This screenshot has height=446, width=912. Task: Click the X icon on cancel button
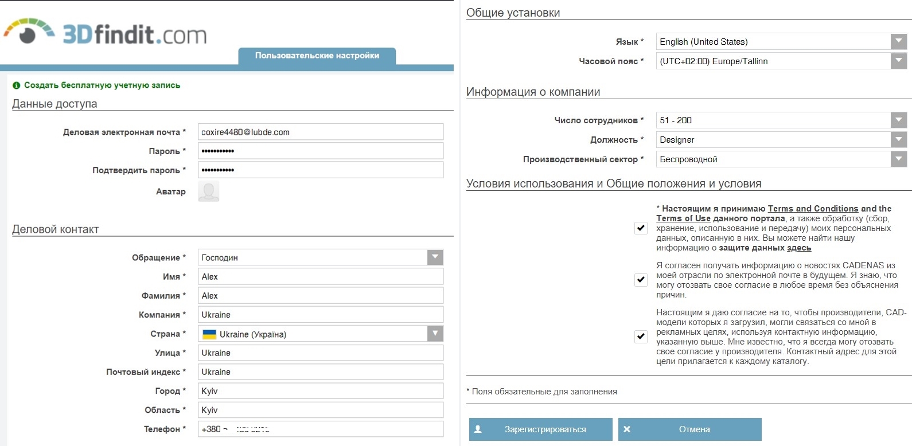tap(627, 429)
